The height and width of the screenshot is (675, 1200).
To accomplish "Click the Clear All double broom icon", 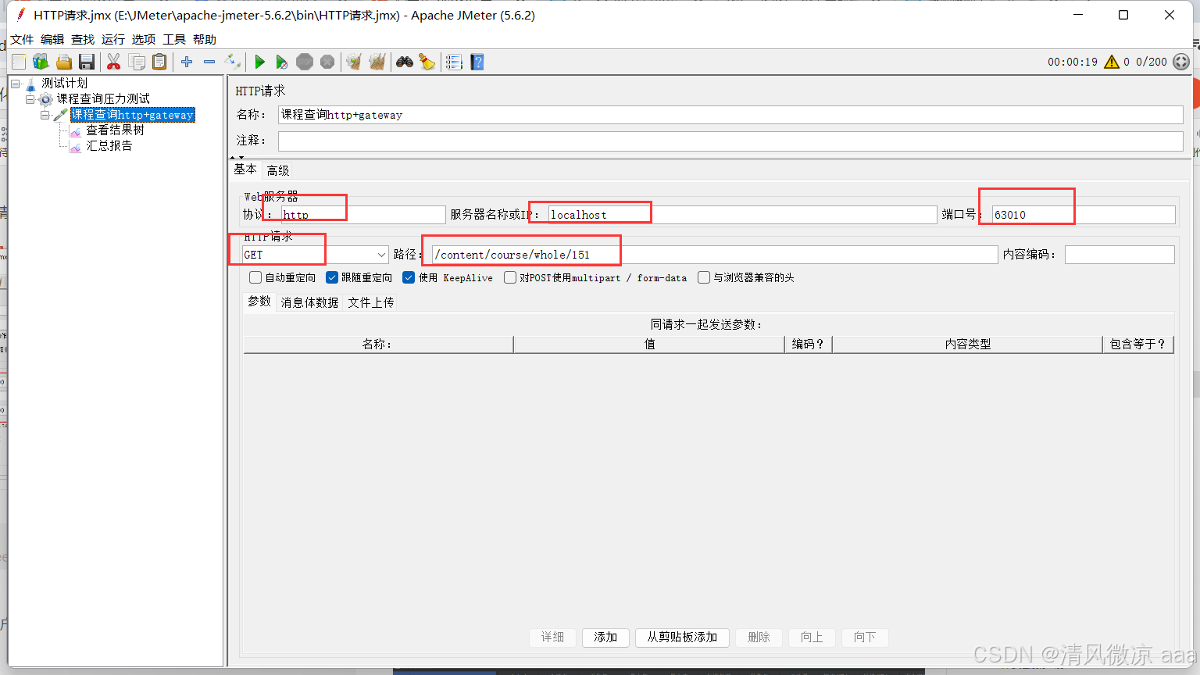I will click(x=377, y=62).
